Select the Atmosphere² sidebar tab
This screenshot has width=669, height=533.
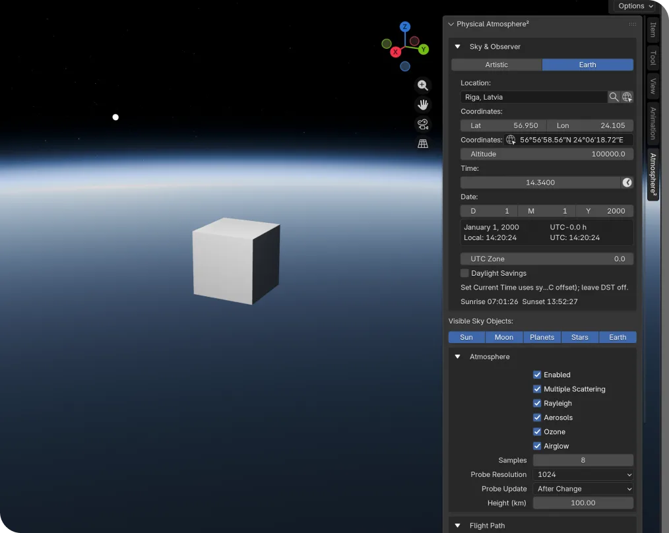[653, 174]
